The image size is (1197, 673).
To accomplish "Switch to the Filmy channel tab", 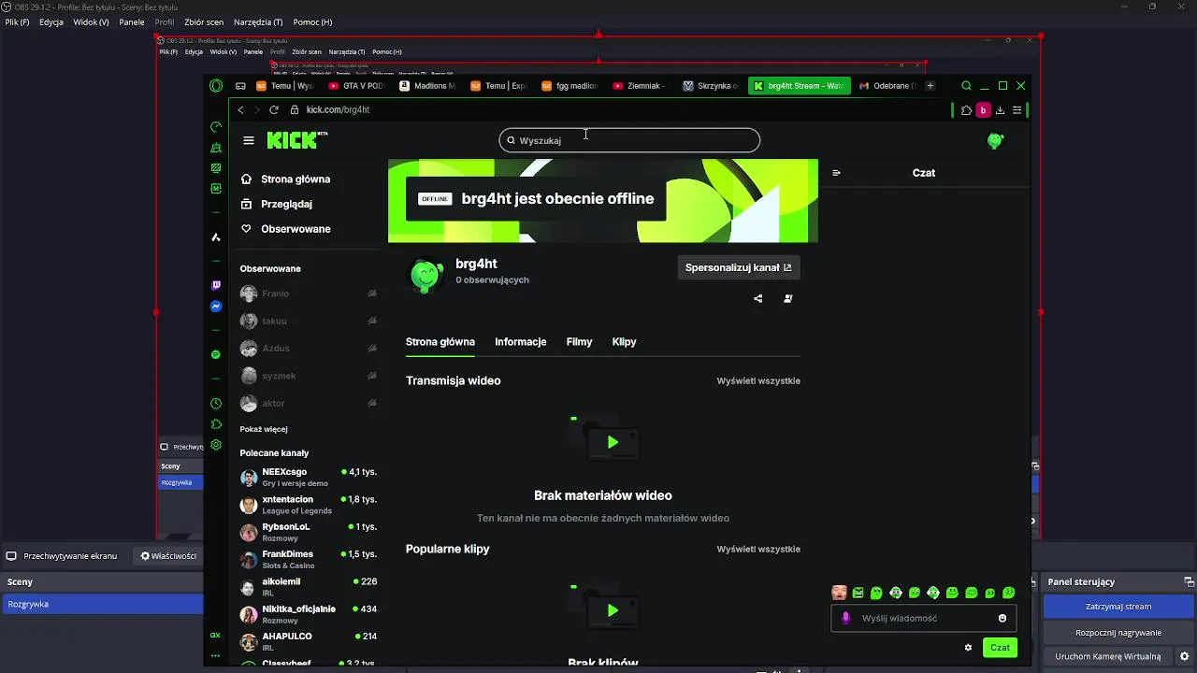I will coord(579,342).
